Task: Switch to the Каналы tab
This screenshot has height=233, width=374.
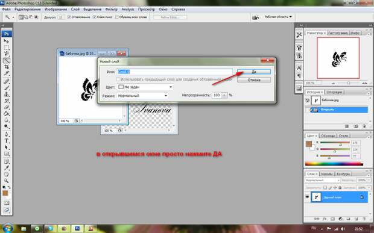Action: [326, 174]
